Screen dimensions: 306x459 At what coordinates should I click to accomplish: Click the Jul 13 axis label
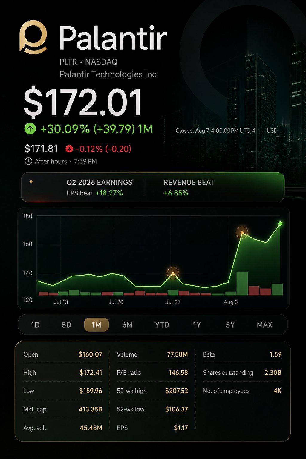(61, 302)
